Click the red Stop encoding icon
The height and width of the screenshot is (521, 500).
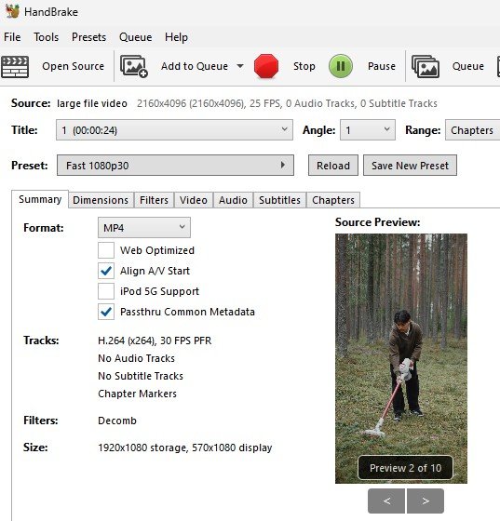266,66
